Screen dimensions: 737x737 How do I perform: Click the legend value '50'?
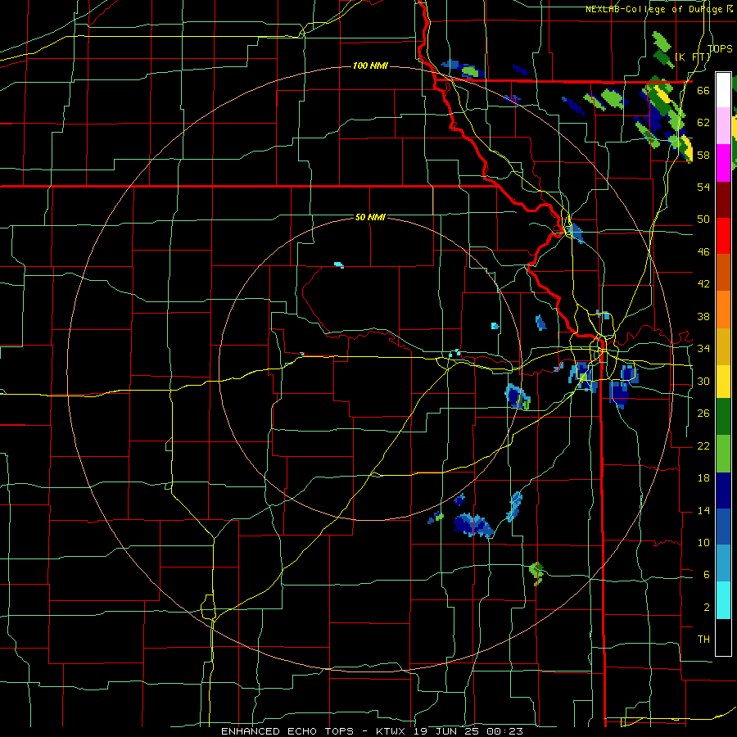pyautogui.click(x=703, y=219)
